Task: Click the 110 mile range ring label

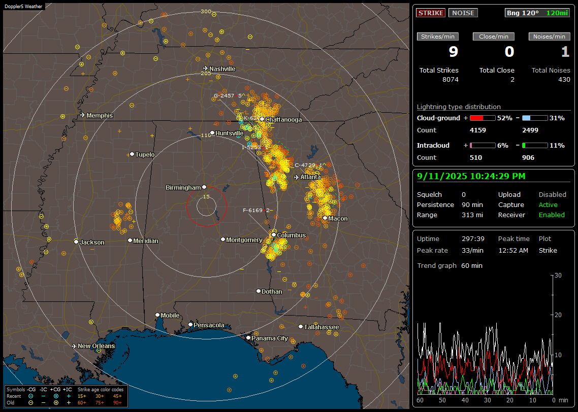Action: pyautogui.click(x=206, y=135)
